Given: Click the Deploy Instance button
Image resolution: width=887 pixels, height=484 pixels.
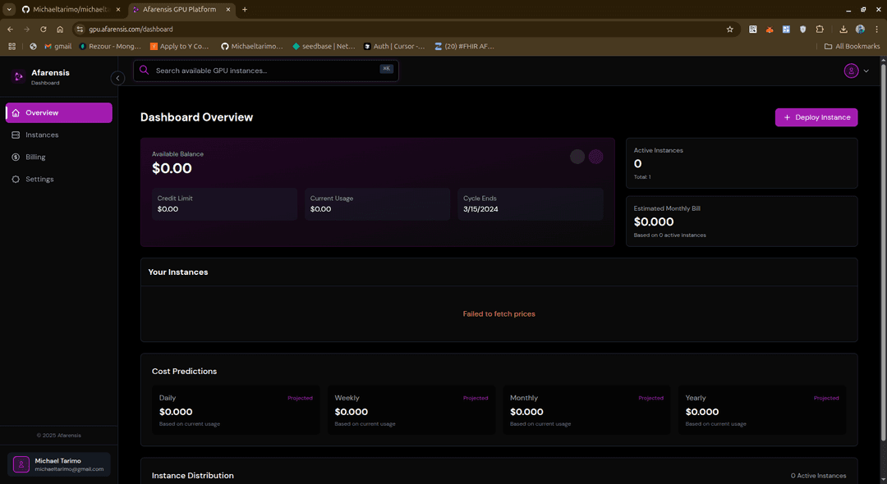Looking at the screenshot, I should click(816, 117).
